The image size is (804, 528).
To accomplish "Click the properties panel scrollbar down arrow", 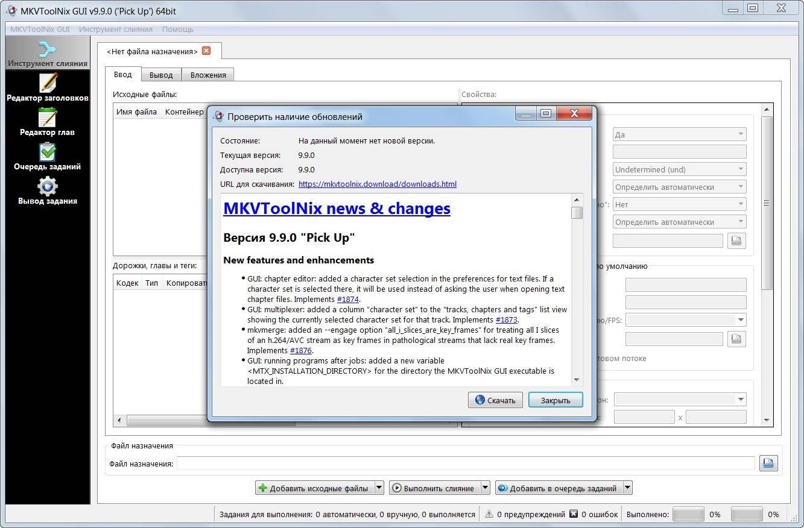I will [x=767, y=420].
